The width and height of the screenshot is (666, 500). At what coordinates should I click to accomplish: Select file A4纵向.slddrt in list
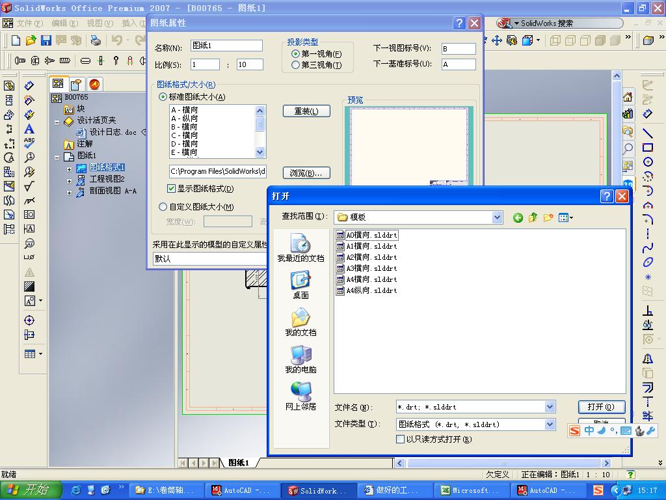click(x=367, y=290)
